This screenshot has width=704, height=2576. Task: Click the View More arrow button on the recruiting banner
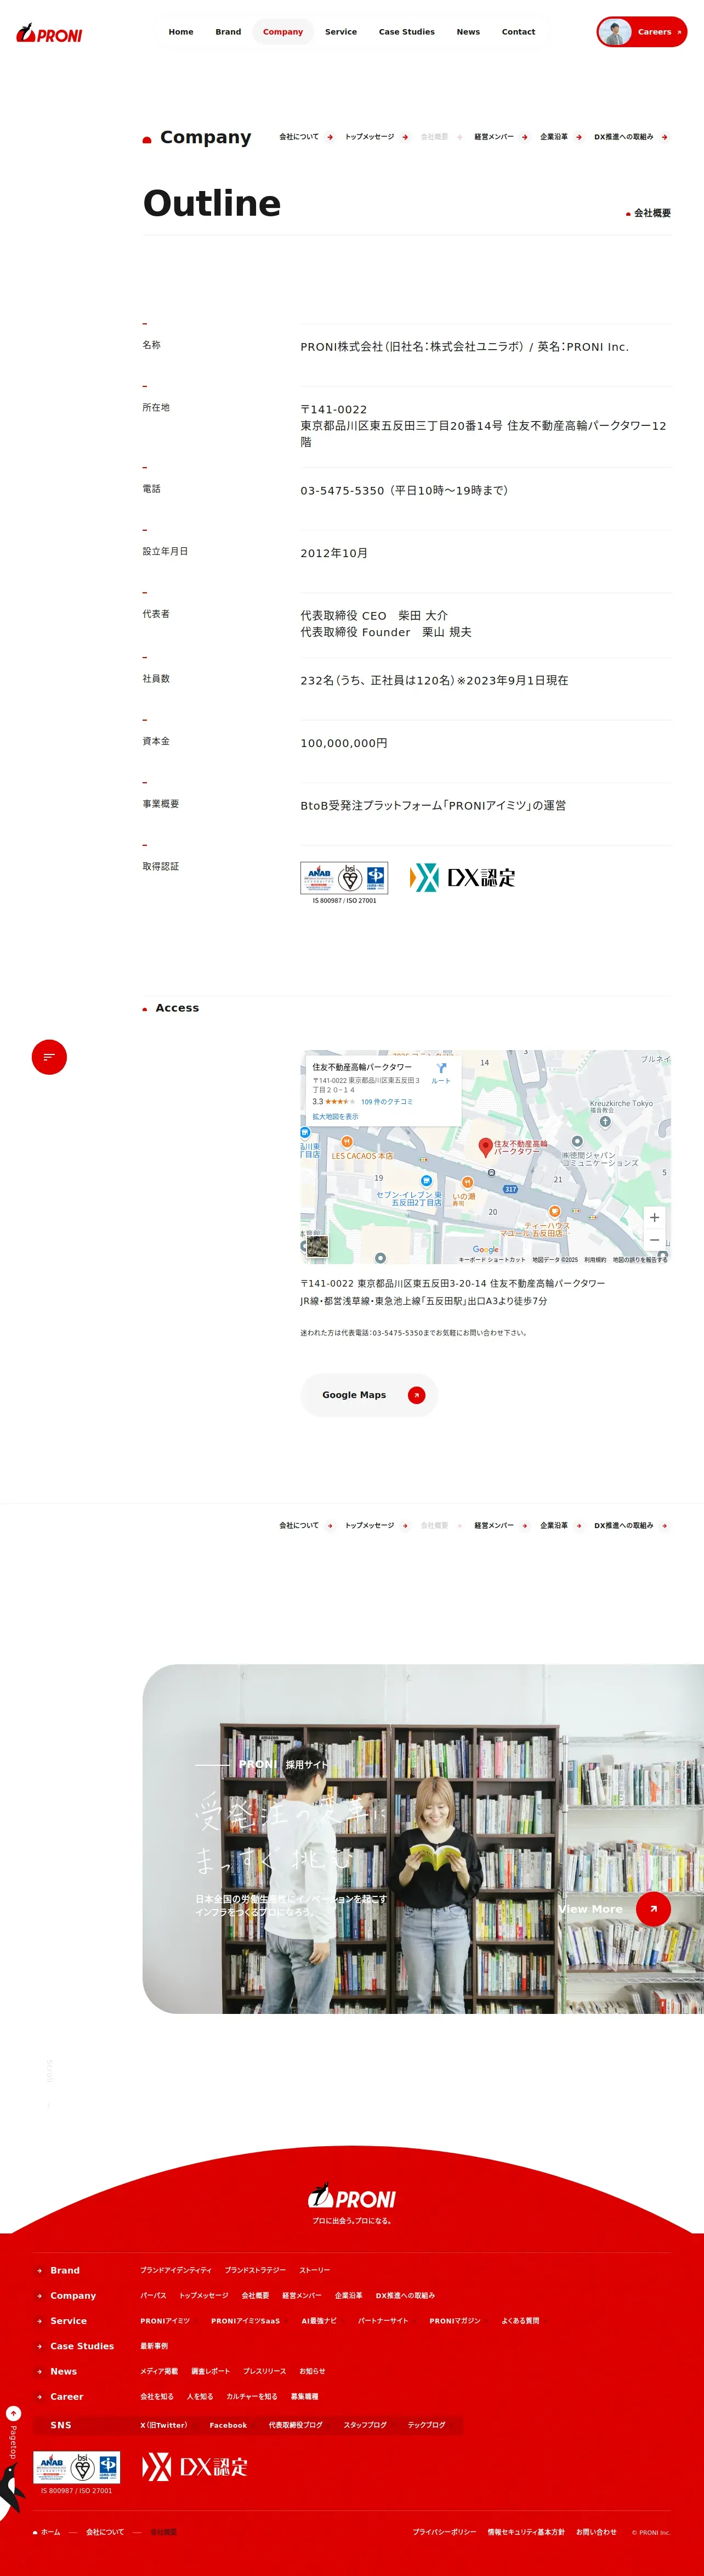[653, 1909]
